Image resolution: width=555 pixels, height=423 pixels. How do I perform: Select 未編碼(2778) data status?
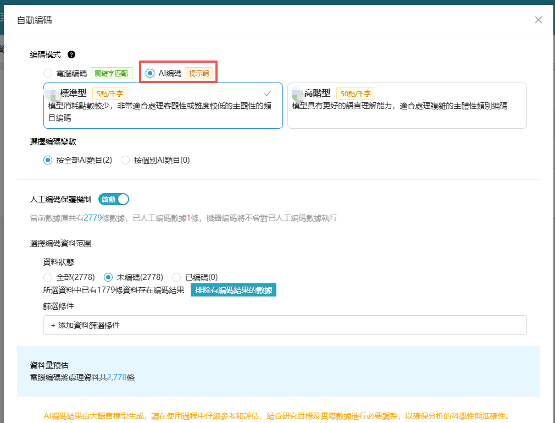point(109,277)
